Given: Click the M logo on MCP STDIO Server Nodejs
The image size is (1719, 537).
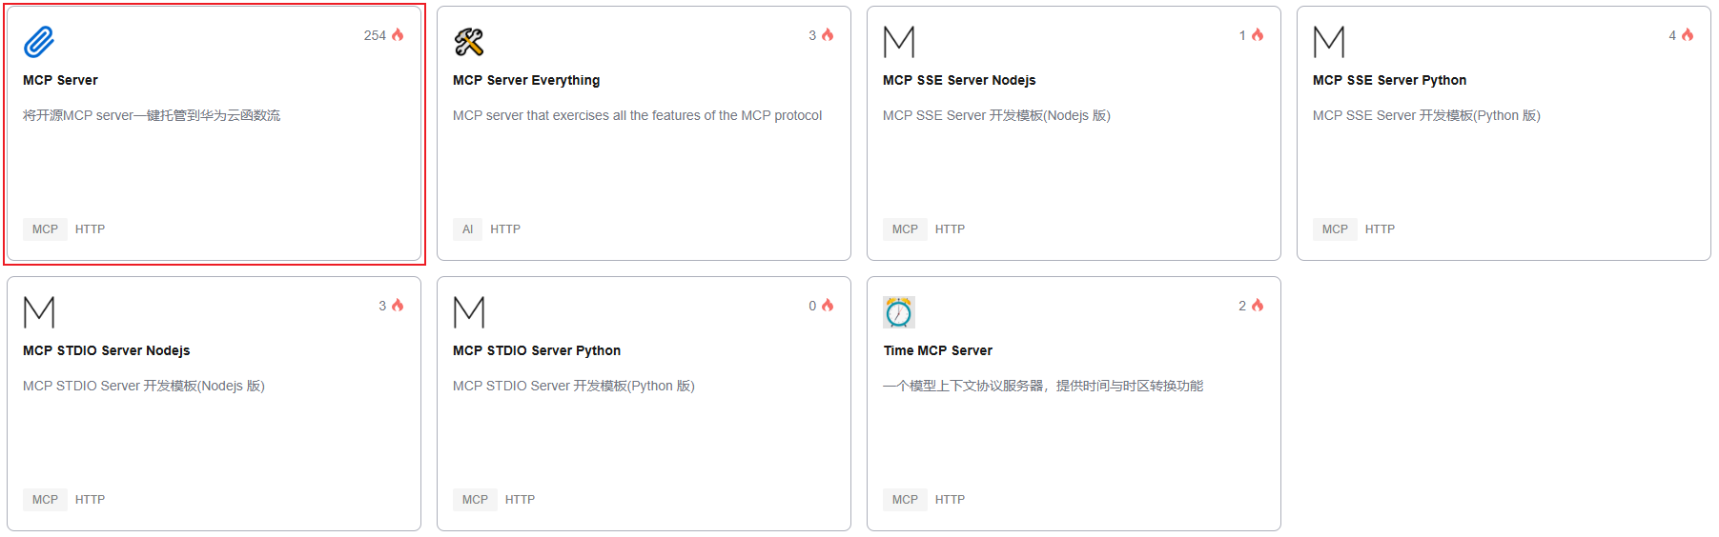Looking at the screenshot, I should [39, 312].
